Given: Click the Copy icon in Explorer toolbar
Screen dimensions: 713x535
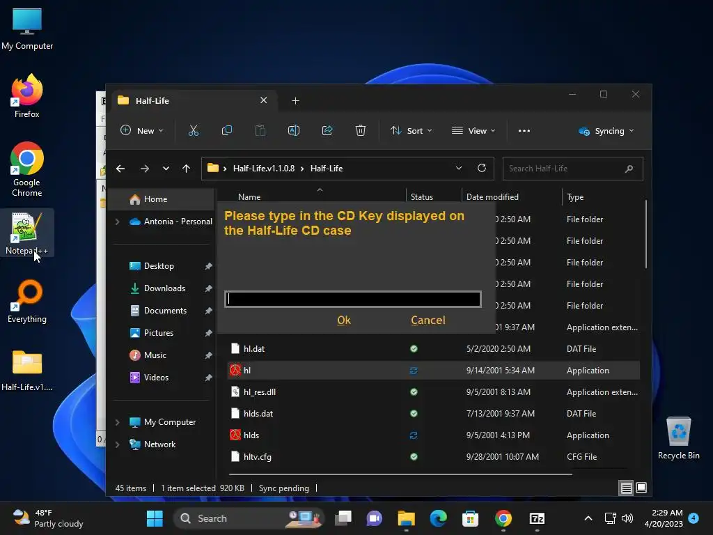Looking at the screenshot, I should tap(226, 131).
